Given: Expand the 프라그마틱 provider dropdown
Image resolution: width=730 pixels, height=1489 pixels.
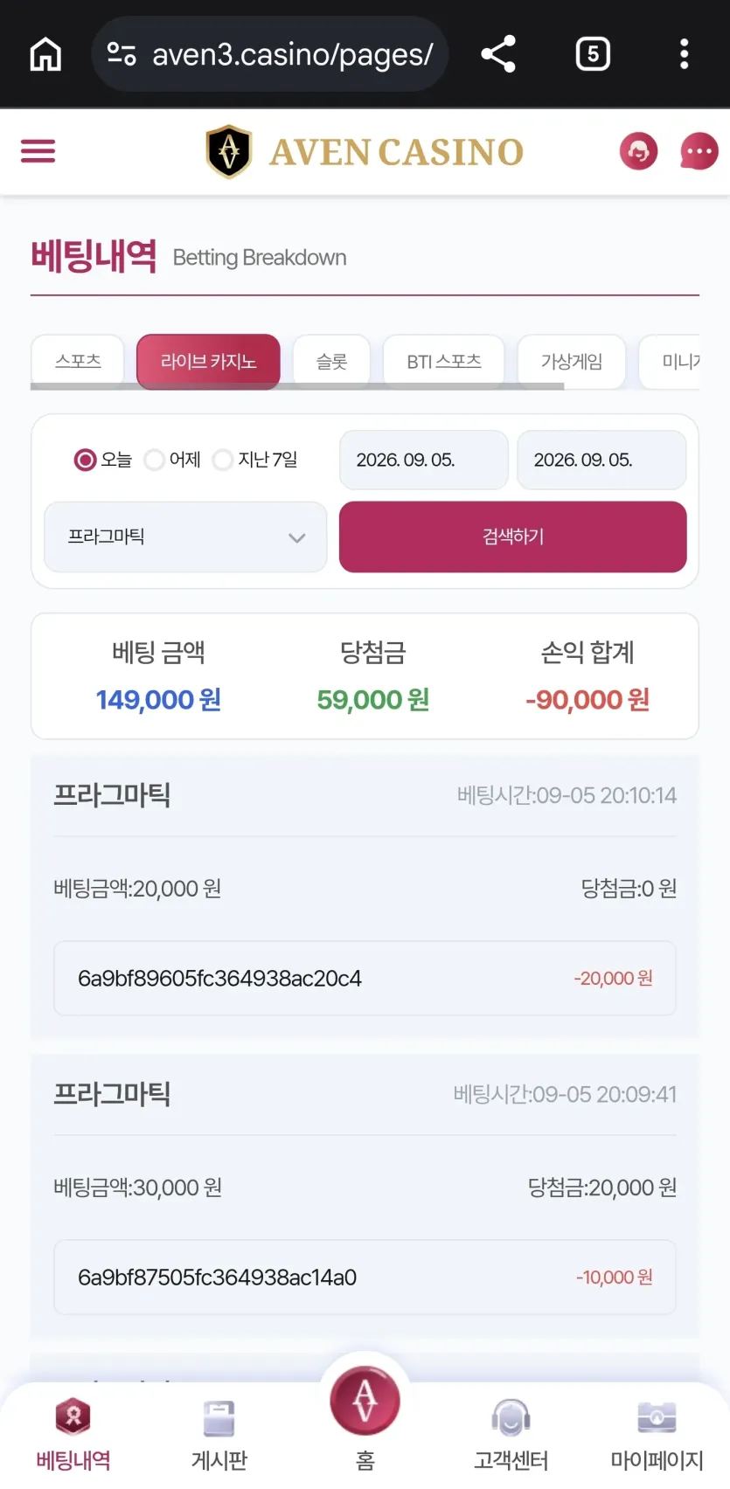Looking at the screenshot, I should pyautogui.click(x=185, y=537).
